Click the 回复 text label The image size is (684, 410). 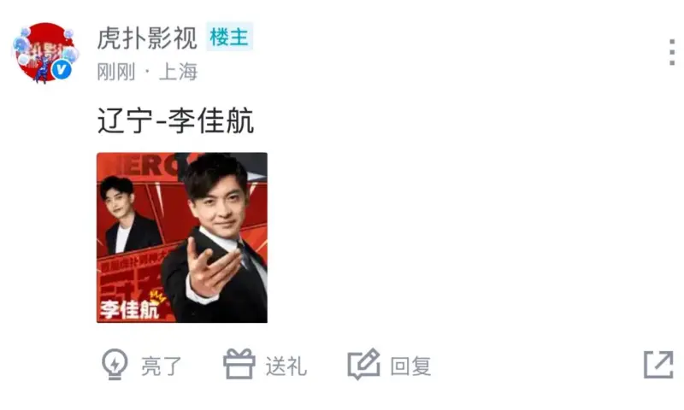tap(410, 366)
